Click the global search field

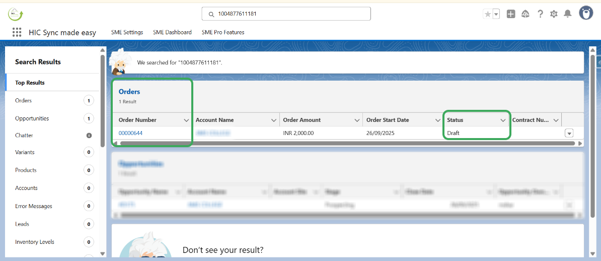click(286, 14)
